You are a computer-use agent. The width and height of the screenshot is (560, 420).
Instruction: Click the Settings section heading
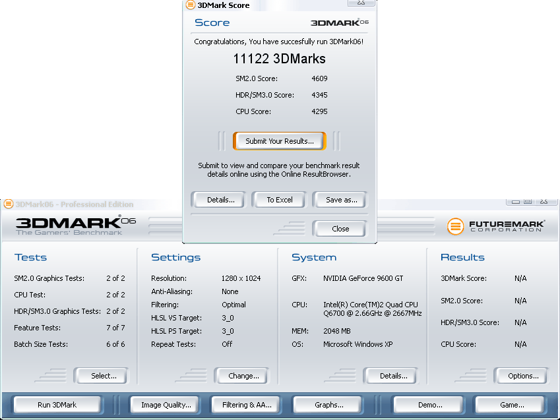[175, 258]
